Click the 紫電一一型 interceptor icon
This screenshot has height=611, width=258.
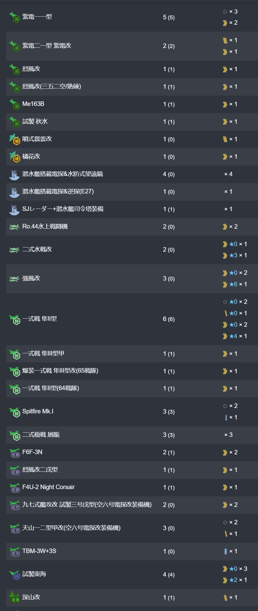tap(14, 17)
